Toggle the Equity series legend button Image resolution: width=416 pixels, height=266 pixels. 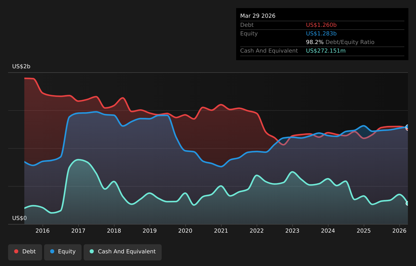[63, 252]
